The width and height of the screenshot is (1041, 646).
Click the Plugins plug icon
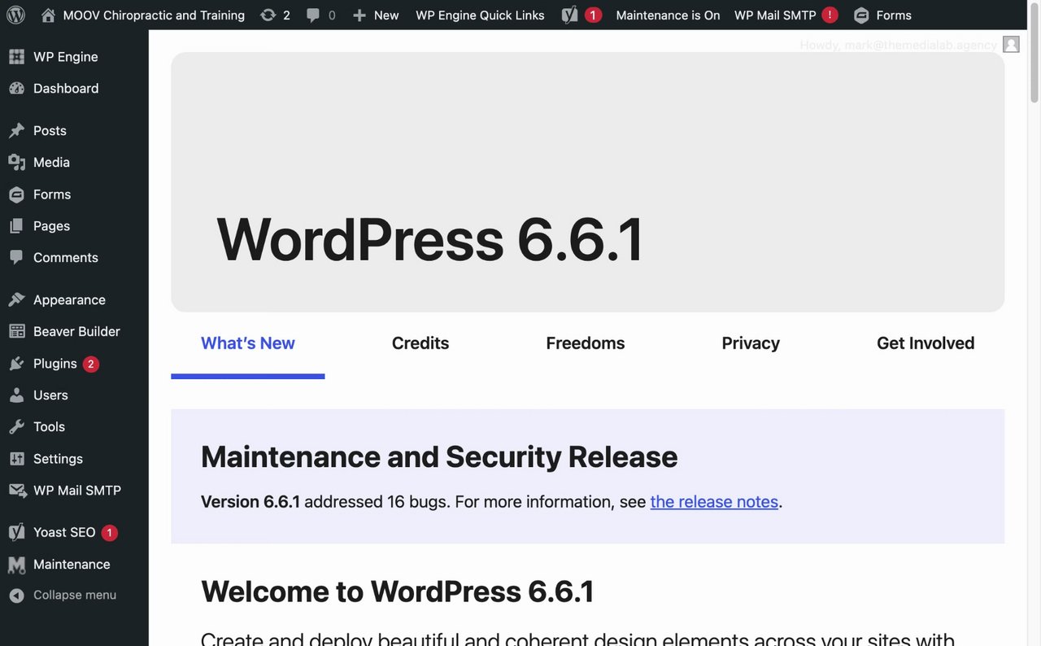(x=16, y=364)
